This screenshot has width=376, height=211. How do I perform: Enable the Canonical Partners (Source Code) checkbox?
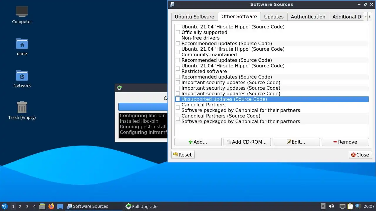pos(178,119)
